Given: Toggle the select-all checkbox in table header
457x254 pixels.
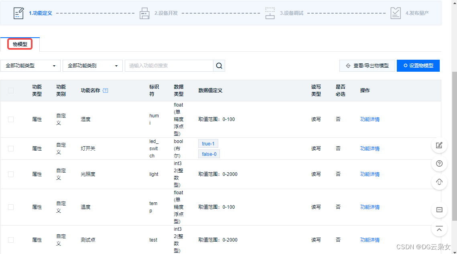Looking at the screenshot, I should click(x=11, y=91).
